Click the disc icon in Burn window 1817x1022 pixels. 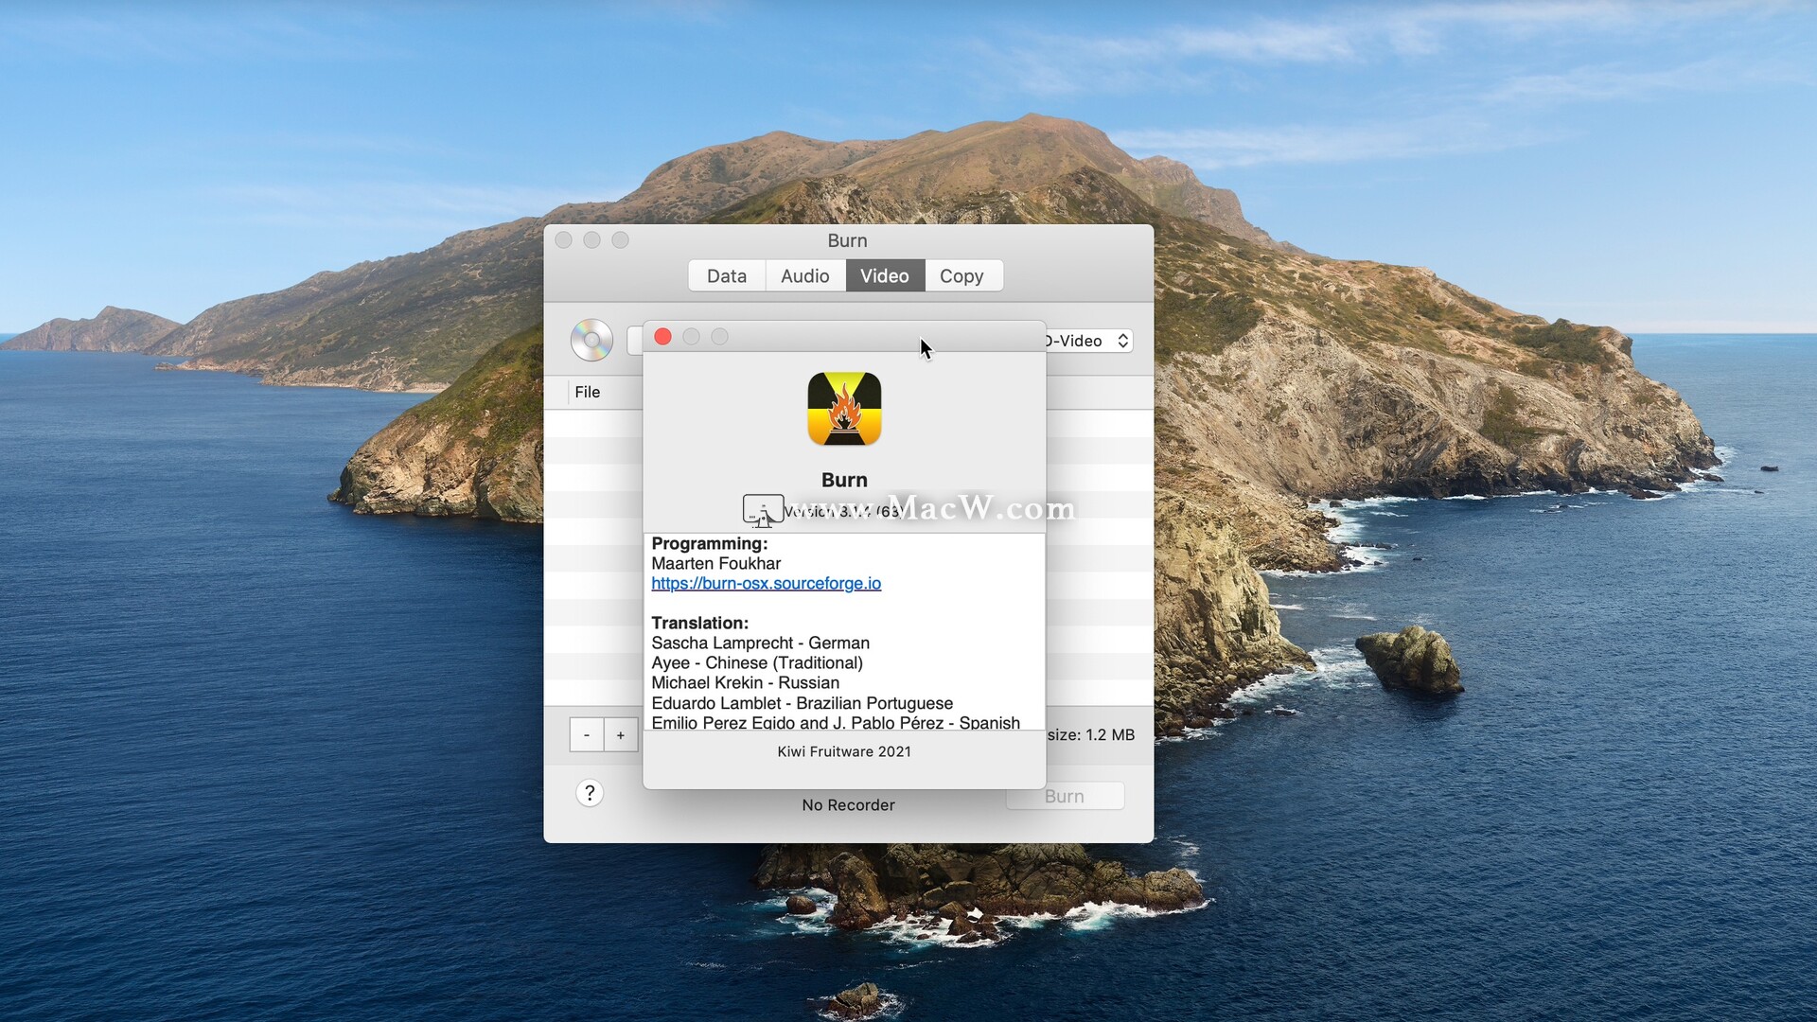[591, 341]
